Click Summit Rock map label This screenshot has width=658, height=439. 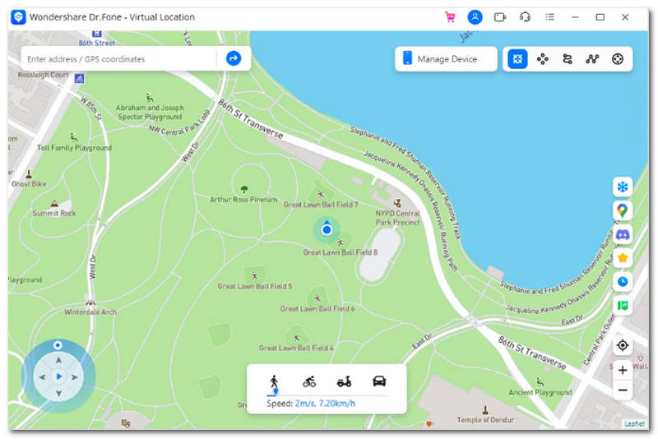tap(54, 214)
